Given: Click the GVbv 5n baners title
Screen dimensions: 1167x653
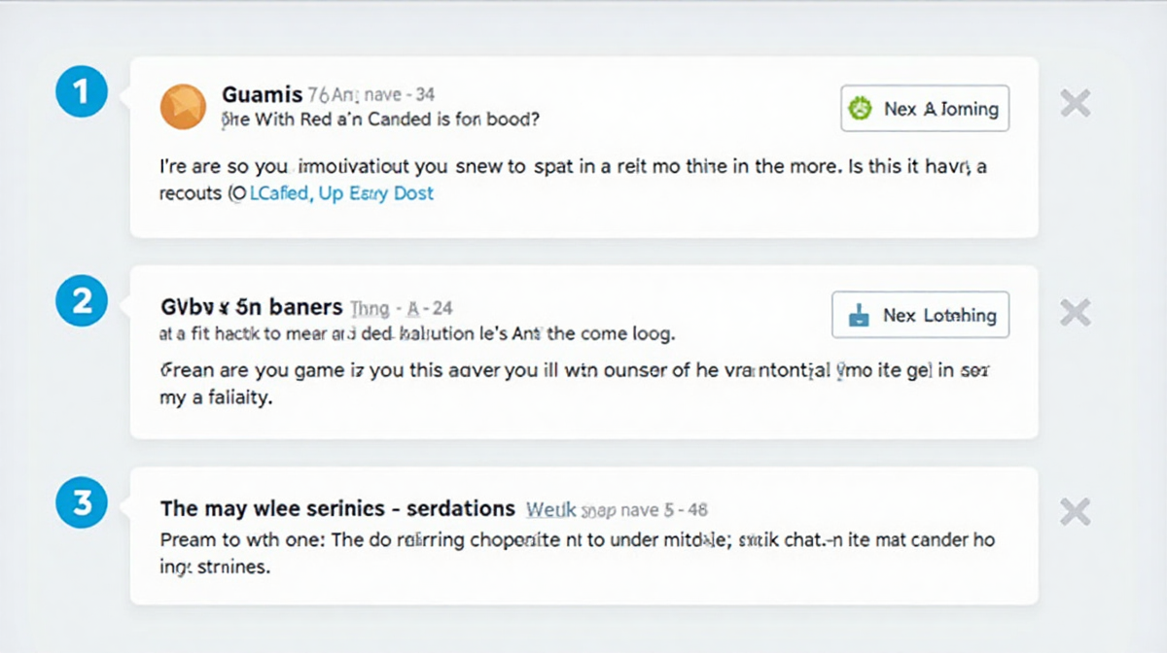Looking at the screenshot, I should click(x=250, y=307).
